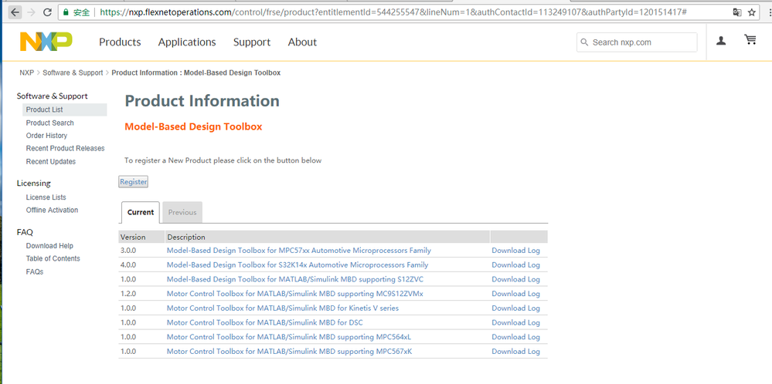
Task: Click NXP breadcrumb link
Action: pyautogui.click(x=26, y=72)
